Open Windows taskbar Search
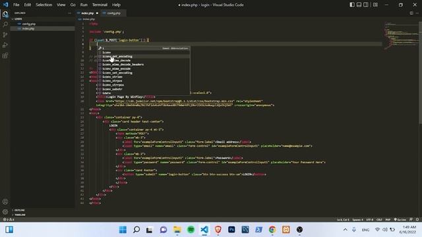Viewport: 422px width, 237px height. [x=136, y=230]
